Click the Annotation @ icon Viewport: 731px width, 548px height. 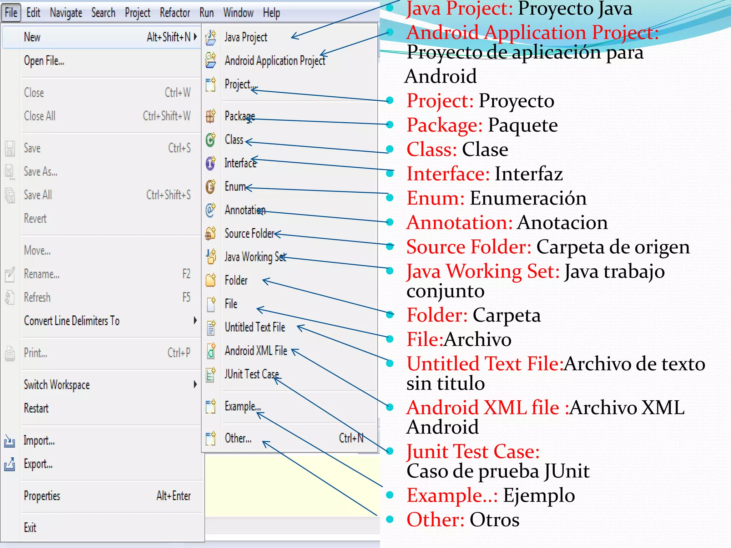(211, 210)
